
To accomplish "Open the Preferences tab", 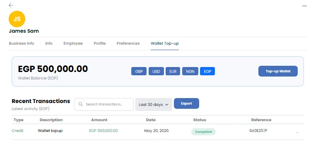I will [128, 43].
